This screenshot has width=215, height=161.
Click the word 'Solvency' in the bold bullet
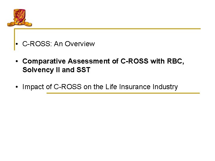coord(38,70)
